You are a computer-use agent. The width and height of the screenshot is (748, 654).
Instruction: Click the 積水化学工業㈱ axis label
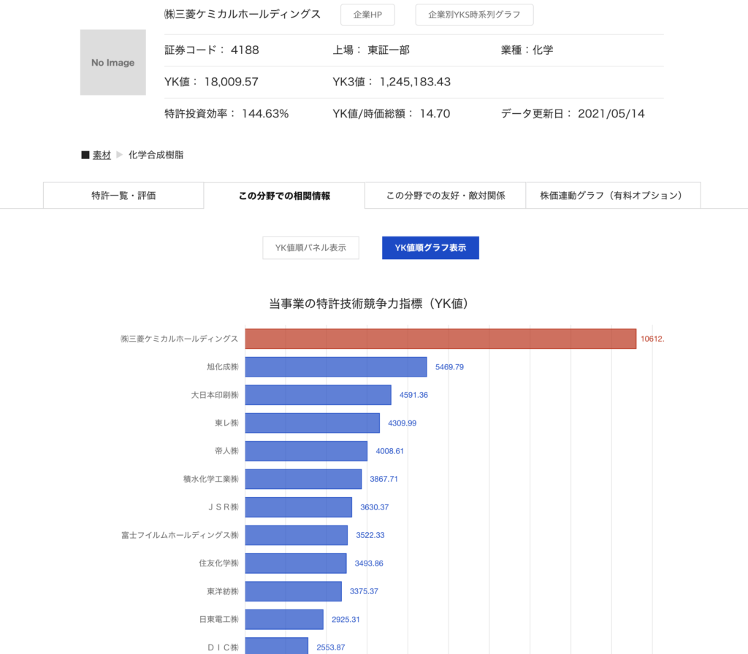[x=211, y=479]
